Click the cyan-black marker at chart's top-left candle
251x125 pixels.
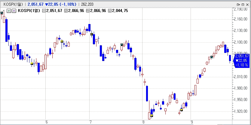2,13
